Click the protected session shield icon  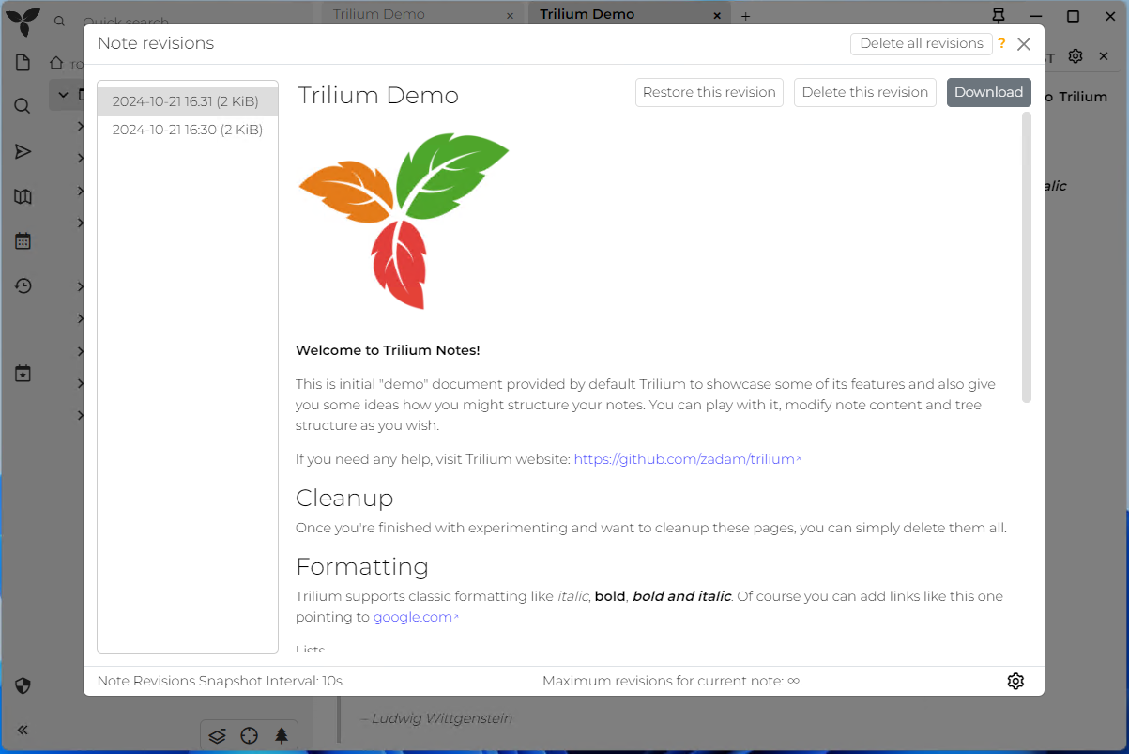click(23, 685)
